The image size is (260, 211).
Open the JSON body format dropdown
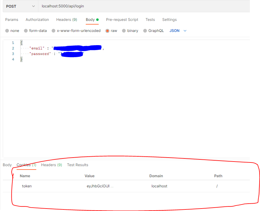(x=177, y=30)
